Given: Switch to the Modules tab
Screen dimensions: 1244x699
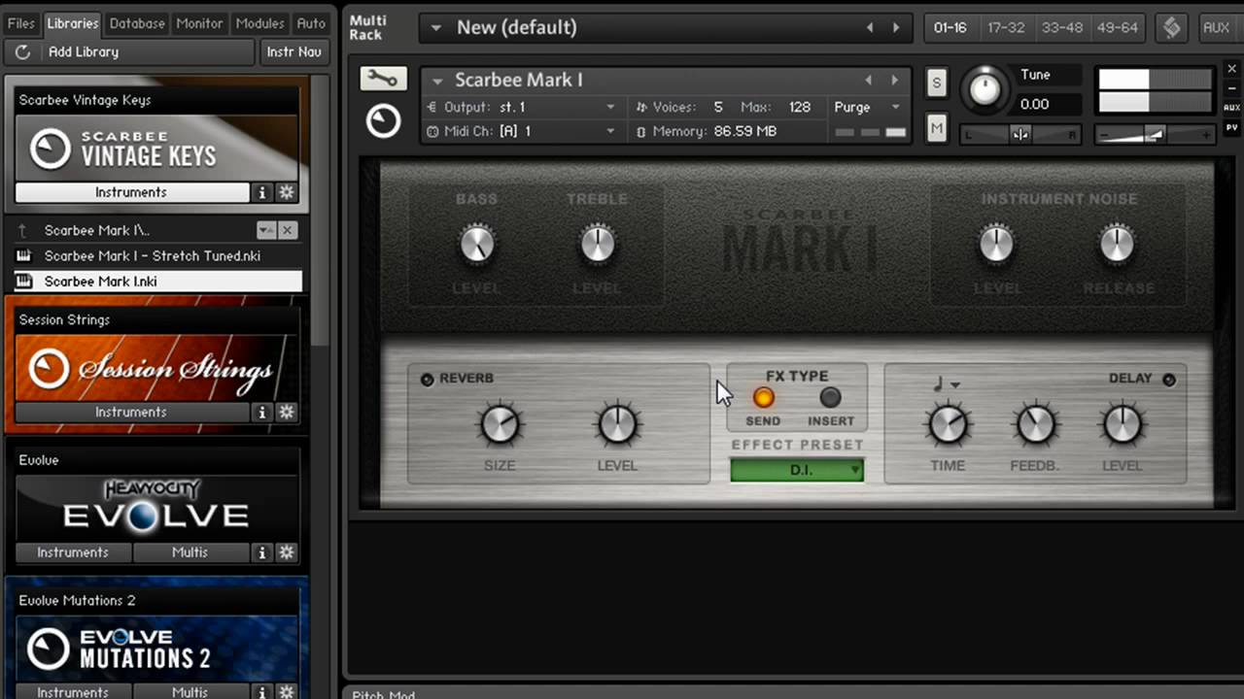Looking at the screenshot, I should (x=260, y=23).
